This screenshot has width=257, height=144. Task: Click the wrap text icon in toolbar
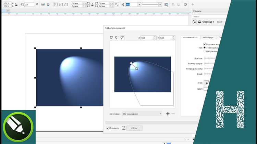coord(166,4)
